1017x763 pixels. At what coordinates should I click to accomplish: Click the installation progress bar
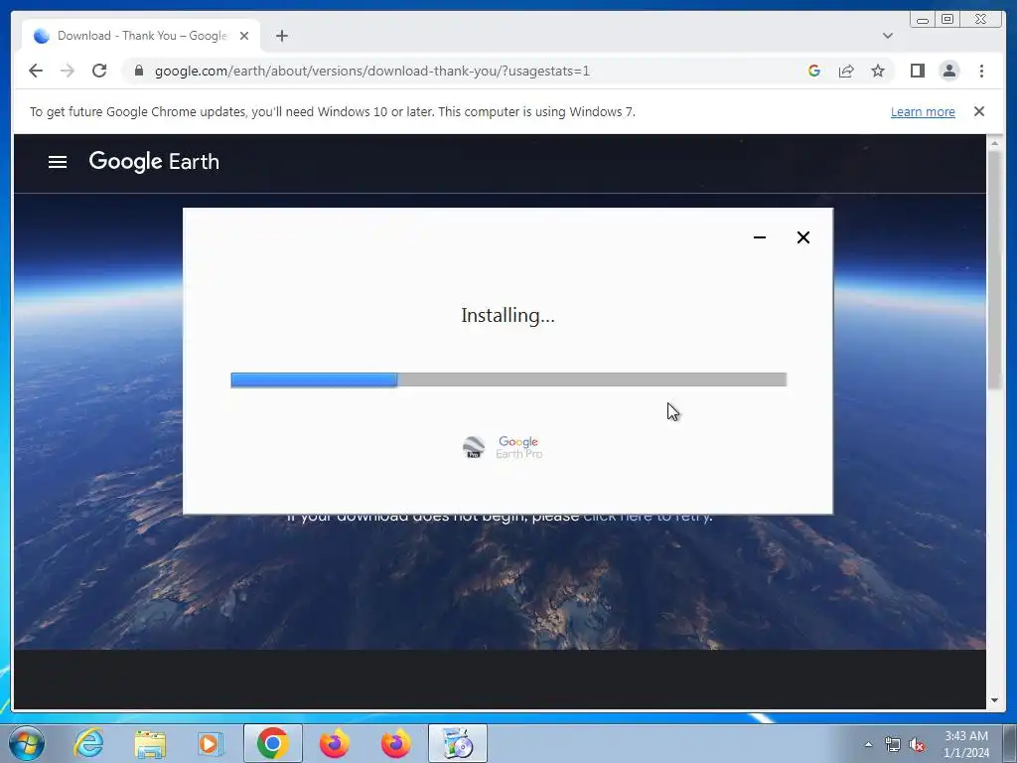(508, 380)
